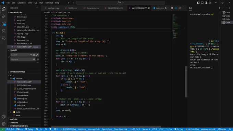Open the Terminal menu

pos(49,3)
